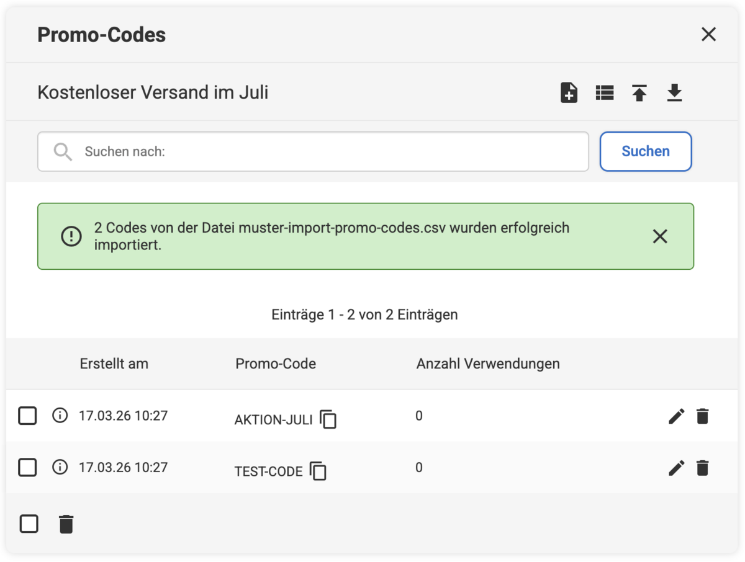
Task: Edit the TEST-CODE promo code
Action: (676, 468)
